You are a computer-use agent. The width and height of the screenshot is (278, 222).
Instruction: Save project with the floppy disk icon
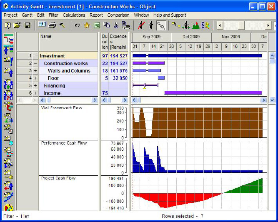click(x=27, y=25)
